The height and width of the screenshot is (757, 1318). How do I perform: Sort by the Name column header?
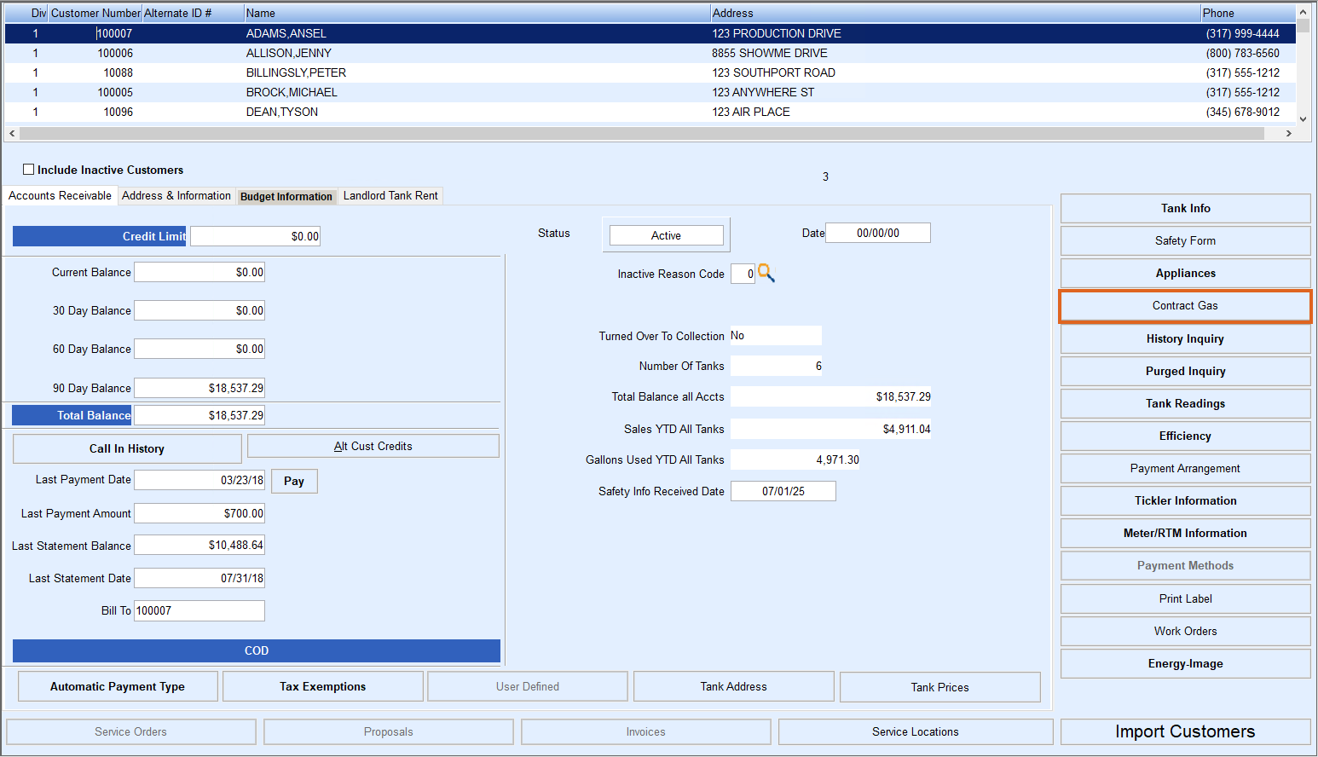[476, 13]
